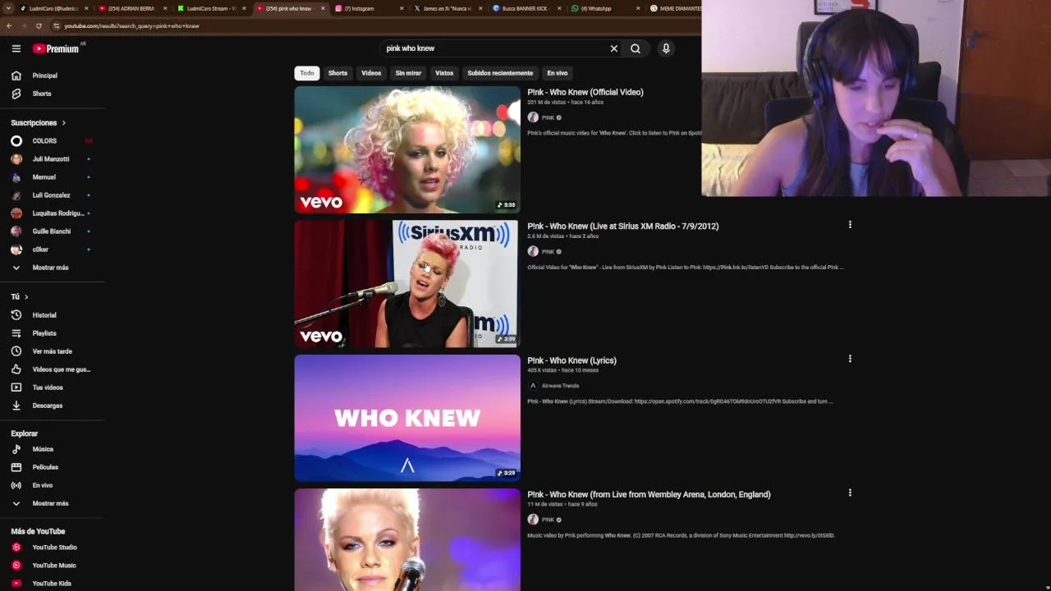This screenshot has height=591, width=1051.
Task: Open Who Knew Live at Sirius XM title
Action: [x=623, y=226]
